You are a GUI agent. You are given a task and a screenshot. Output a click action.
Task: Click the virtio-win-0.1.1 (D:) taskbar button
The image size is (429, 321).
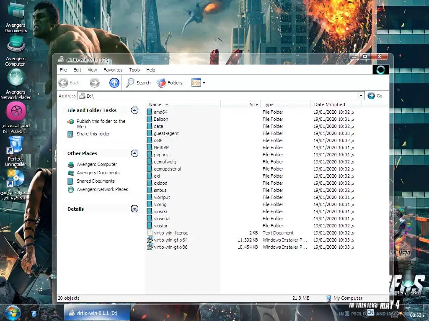pos(97,313)
